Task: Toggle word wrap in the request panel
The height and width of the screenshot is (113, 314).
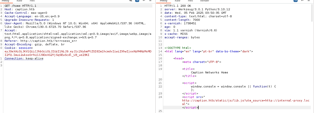Action: (x=137, y=1)
